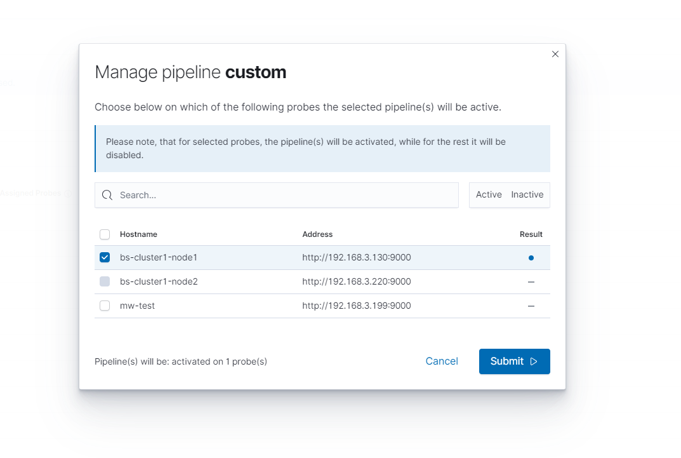Select the mw-test hostname row
This screenshot has height=458, width=681.
click(x=138, y=306)
